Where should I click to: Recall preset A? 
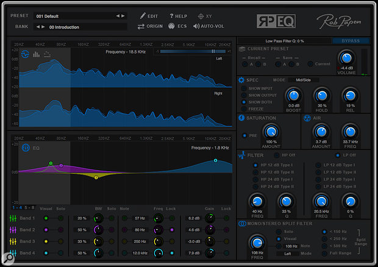[245, 65]
